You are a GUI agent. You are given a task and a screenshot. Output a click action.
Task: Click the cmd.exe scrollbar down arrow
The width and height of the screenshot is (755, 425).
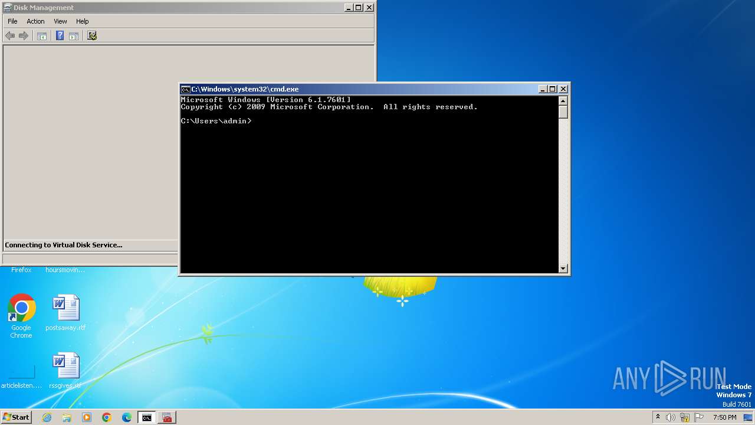[x=563, y=269]
